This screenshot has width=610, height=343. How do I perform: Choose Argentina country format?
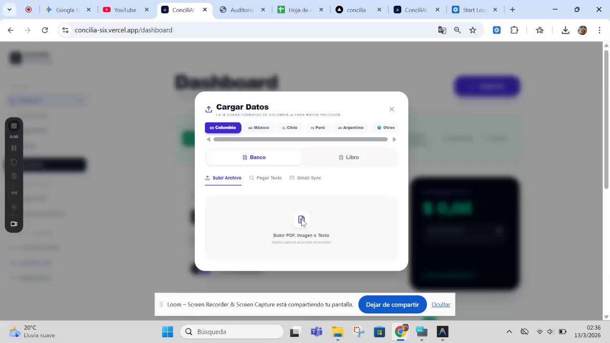coord(351,128)
